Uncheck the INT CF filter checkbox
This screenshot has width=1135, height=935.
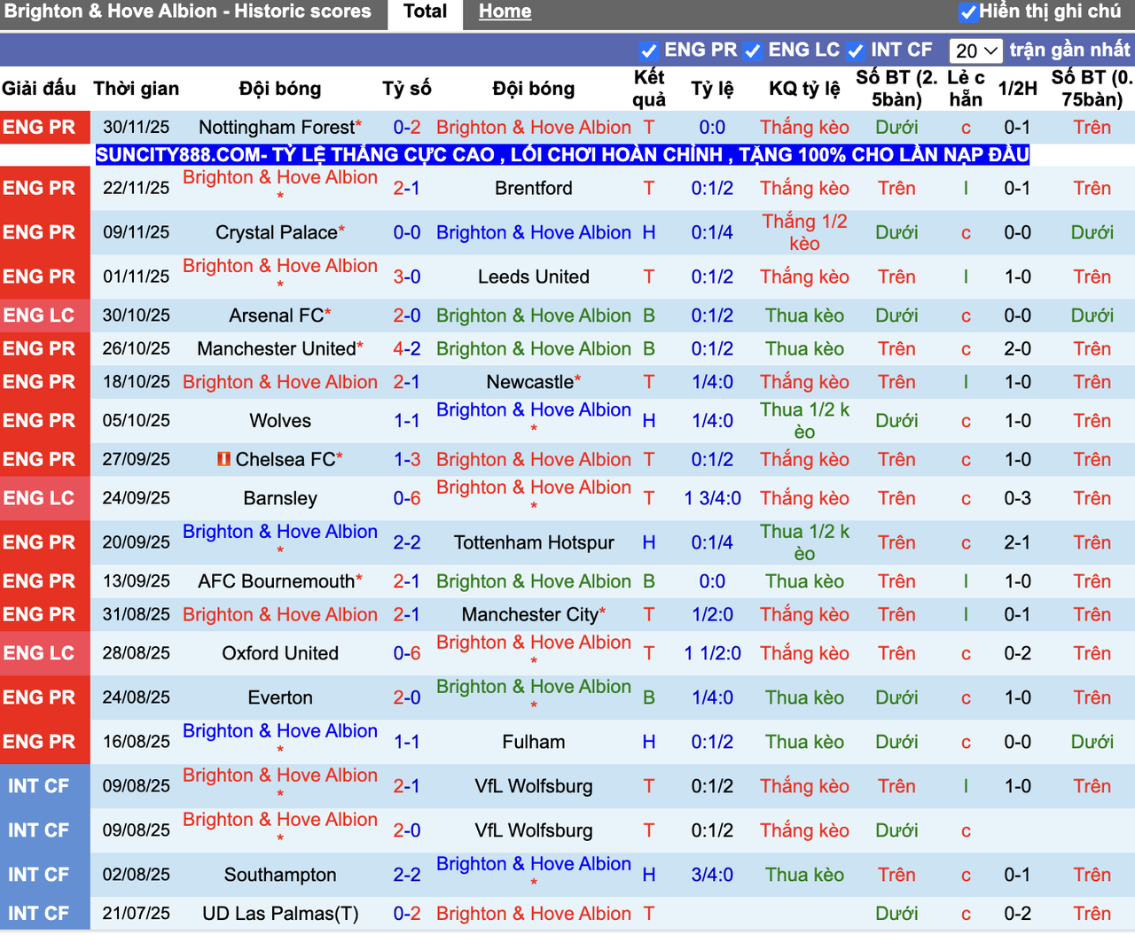pos(856,51)
